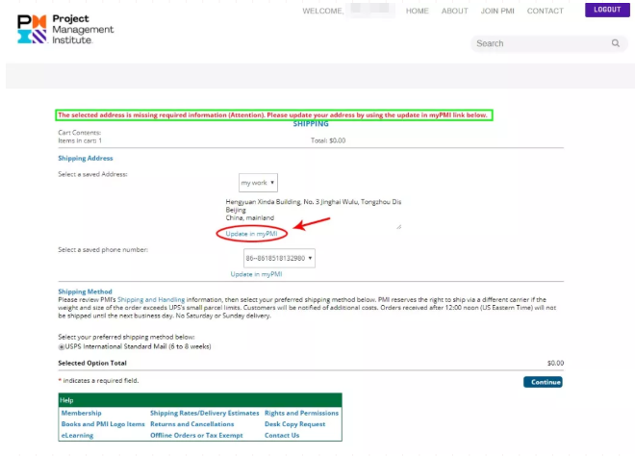Viewport: 635px width, 456px height.
Task: Click the address text box resize handle
Action: click(x=398, y=227)
